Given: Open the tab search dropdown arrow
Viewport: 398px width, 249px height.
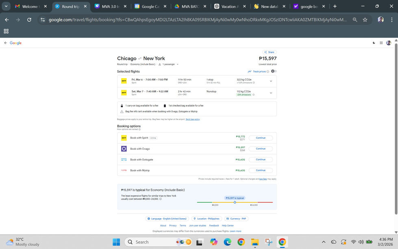Looking at the screenshot, I should pos(6,7).
